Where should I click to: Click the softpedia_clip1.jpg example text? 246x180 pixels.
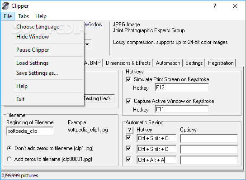coord(88,130)
